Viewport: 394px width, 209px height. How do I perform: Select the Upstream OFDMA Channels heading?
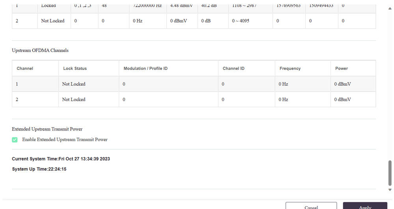point(40,50)
